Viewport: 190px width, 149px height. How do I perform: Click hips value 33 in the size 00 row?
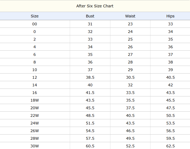point(170,24)
